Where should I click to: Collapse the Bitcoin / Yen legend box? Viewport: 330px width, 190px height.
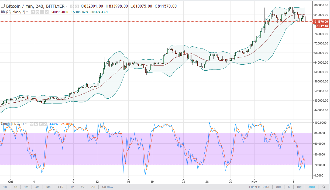click(x=3, y=6)
